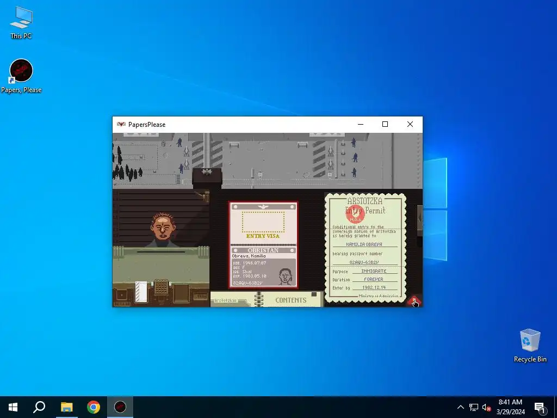
Task: Pull out the stamp bar tab
Action: click(419, 220)
